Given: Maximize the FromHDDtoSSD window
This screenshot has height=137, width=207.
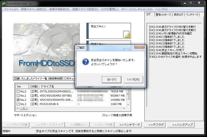Looking at the screenshot, I should [x=191, y=3].
